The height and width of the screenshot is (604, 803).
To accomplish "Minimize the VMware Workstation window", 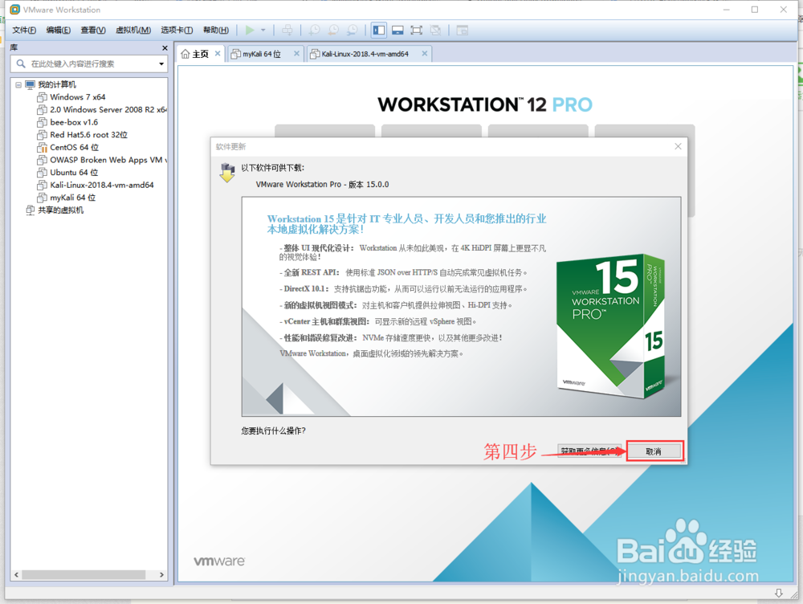I will (x=726, y=10).
